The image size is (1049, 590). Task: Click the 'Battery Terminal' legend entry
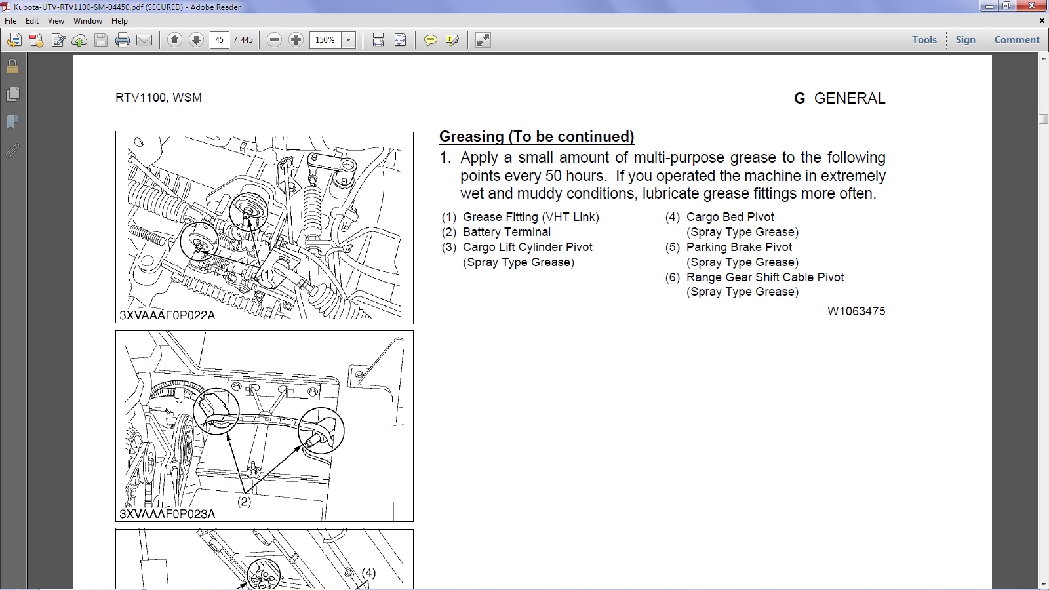click(x=506, y=232)
